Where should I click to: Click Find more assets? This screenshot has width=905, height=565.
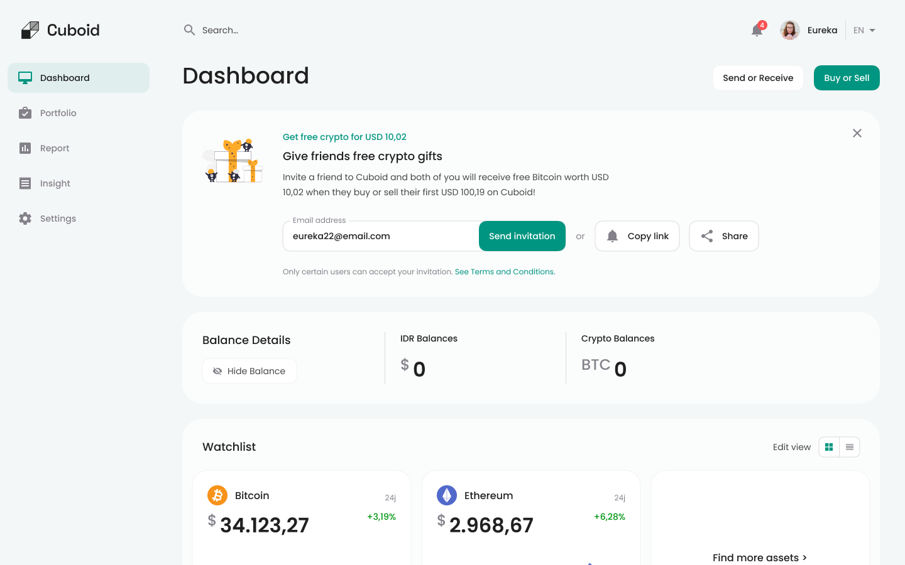click(x=760, y=557)
